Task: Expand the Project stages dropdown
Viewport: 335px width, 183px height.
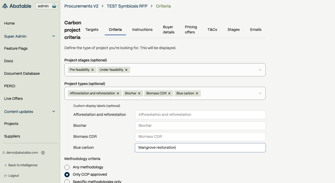Action: coord(260,70)
